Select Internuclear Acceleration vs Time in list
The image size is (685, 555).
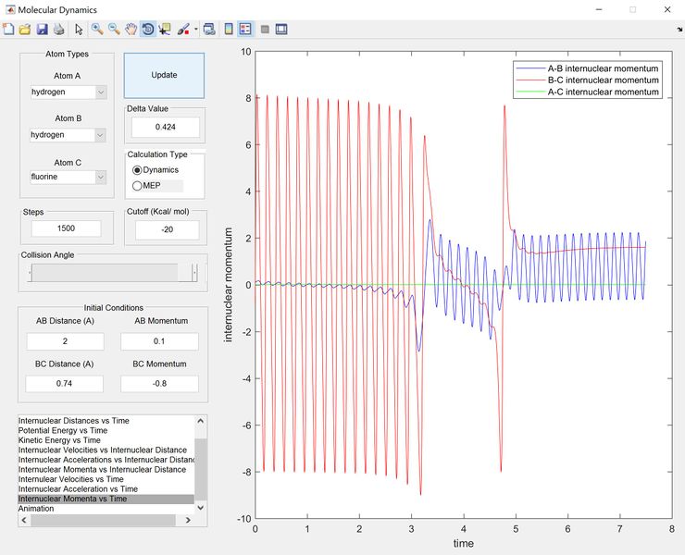[106, 489]
